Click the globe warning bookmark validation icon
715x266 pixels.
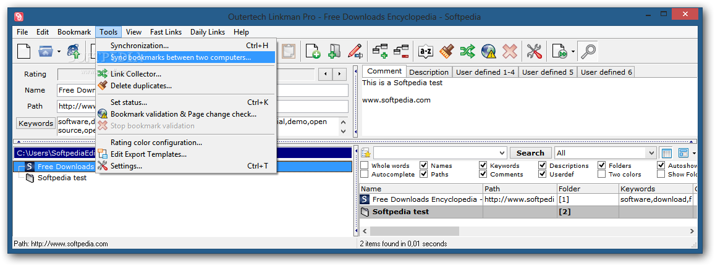[489, 51]
